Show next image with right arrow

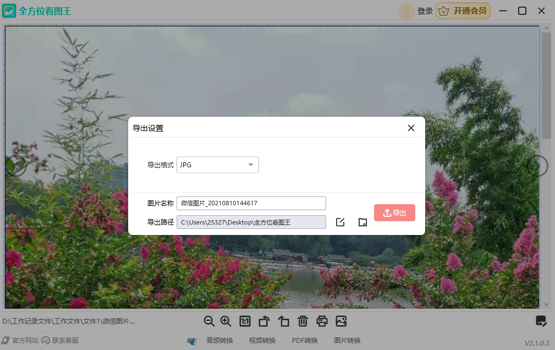coord(537,166)
